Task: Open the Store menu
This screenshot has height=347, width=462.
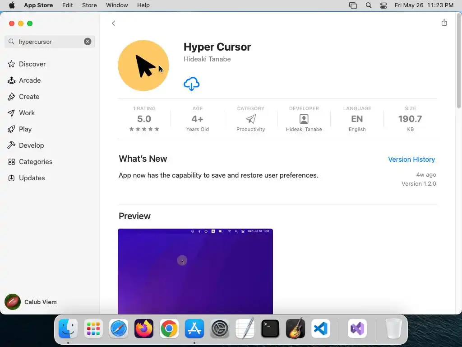Action: 89,5
